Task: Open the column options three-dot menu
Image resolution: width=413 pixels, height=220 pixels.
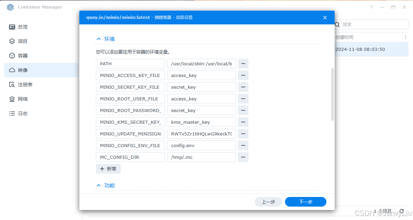Action: (406, 37)
